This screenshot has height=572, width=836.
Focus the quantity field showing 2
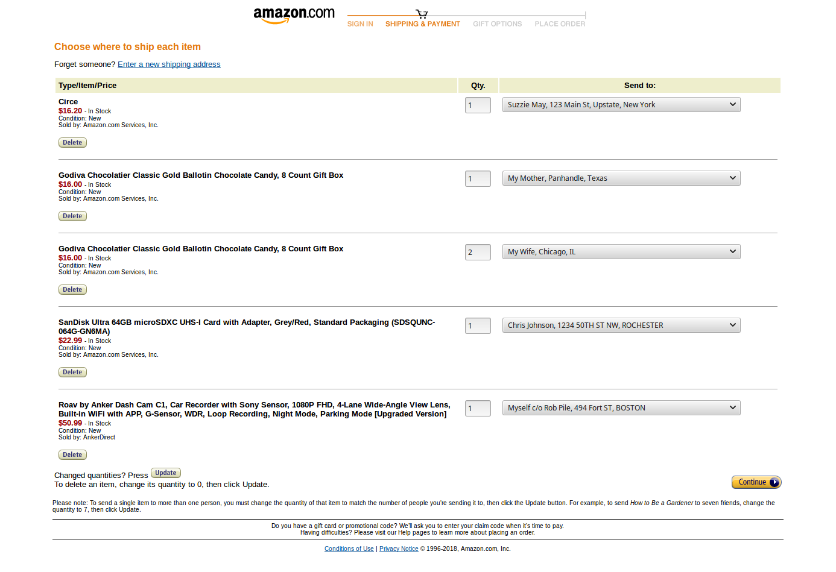[x=478, y=253]
